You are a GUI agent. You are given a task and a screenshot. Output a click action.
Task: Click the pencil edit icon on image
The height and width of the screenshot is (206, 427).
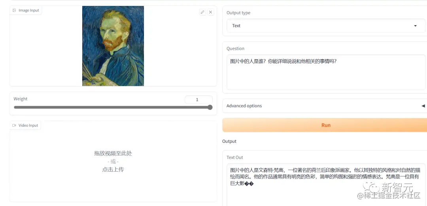[x=202, y=12]
